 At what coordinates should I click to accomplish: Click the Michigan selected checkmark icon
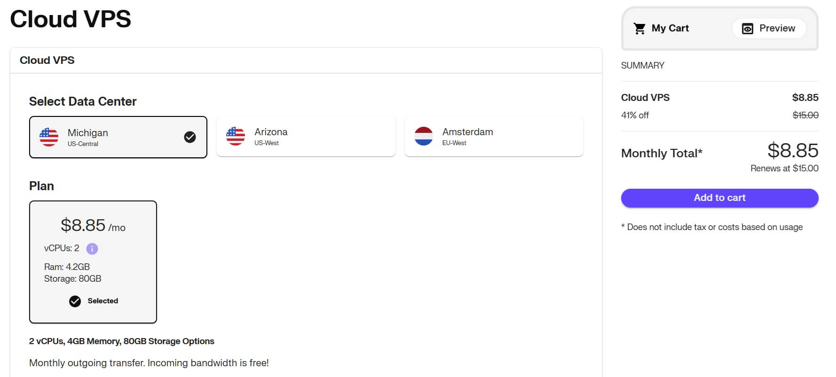190,137
